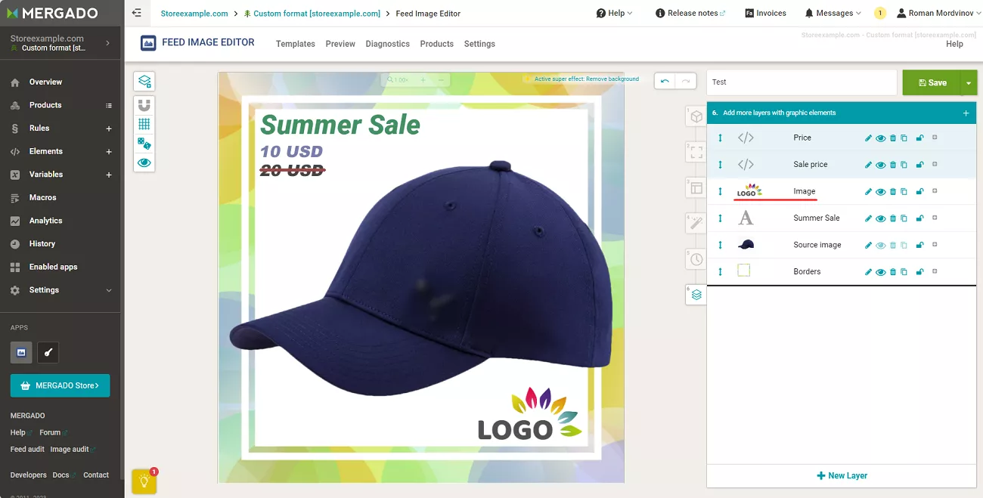Edit the Sale price layer

[868, 165]
